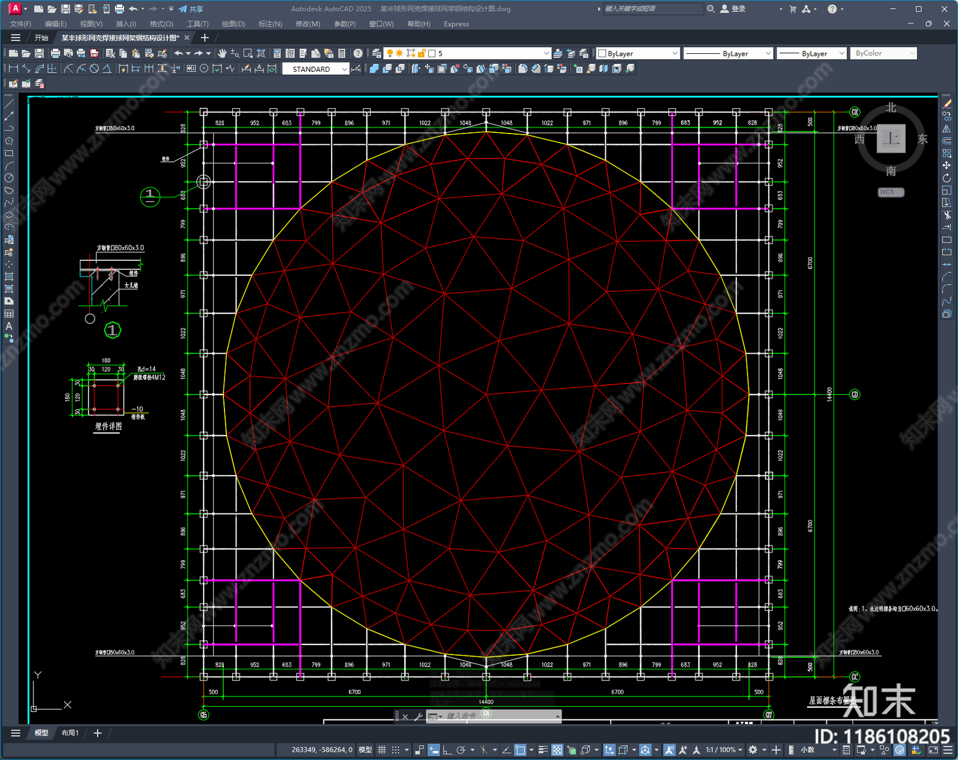The height and width of the screenshot is (760, 958).
Task: Expand the layer 5 dropdown
Action: [x=545, y=53]
